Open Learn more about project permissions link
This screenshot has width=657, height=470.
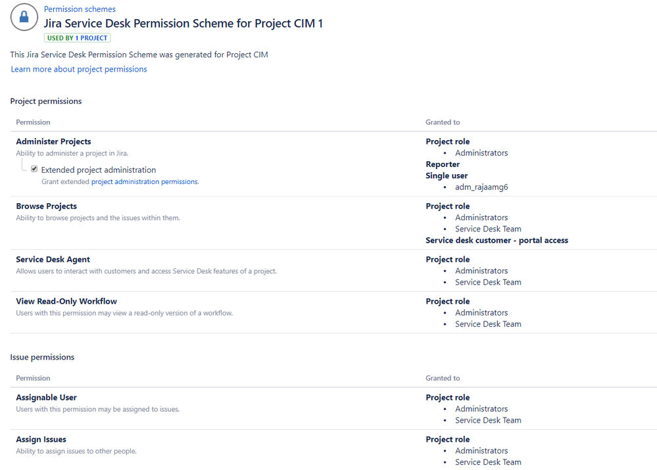[x=79, y=69]
